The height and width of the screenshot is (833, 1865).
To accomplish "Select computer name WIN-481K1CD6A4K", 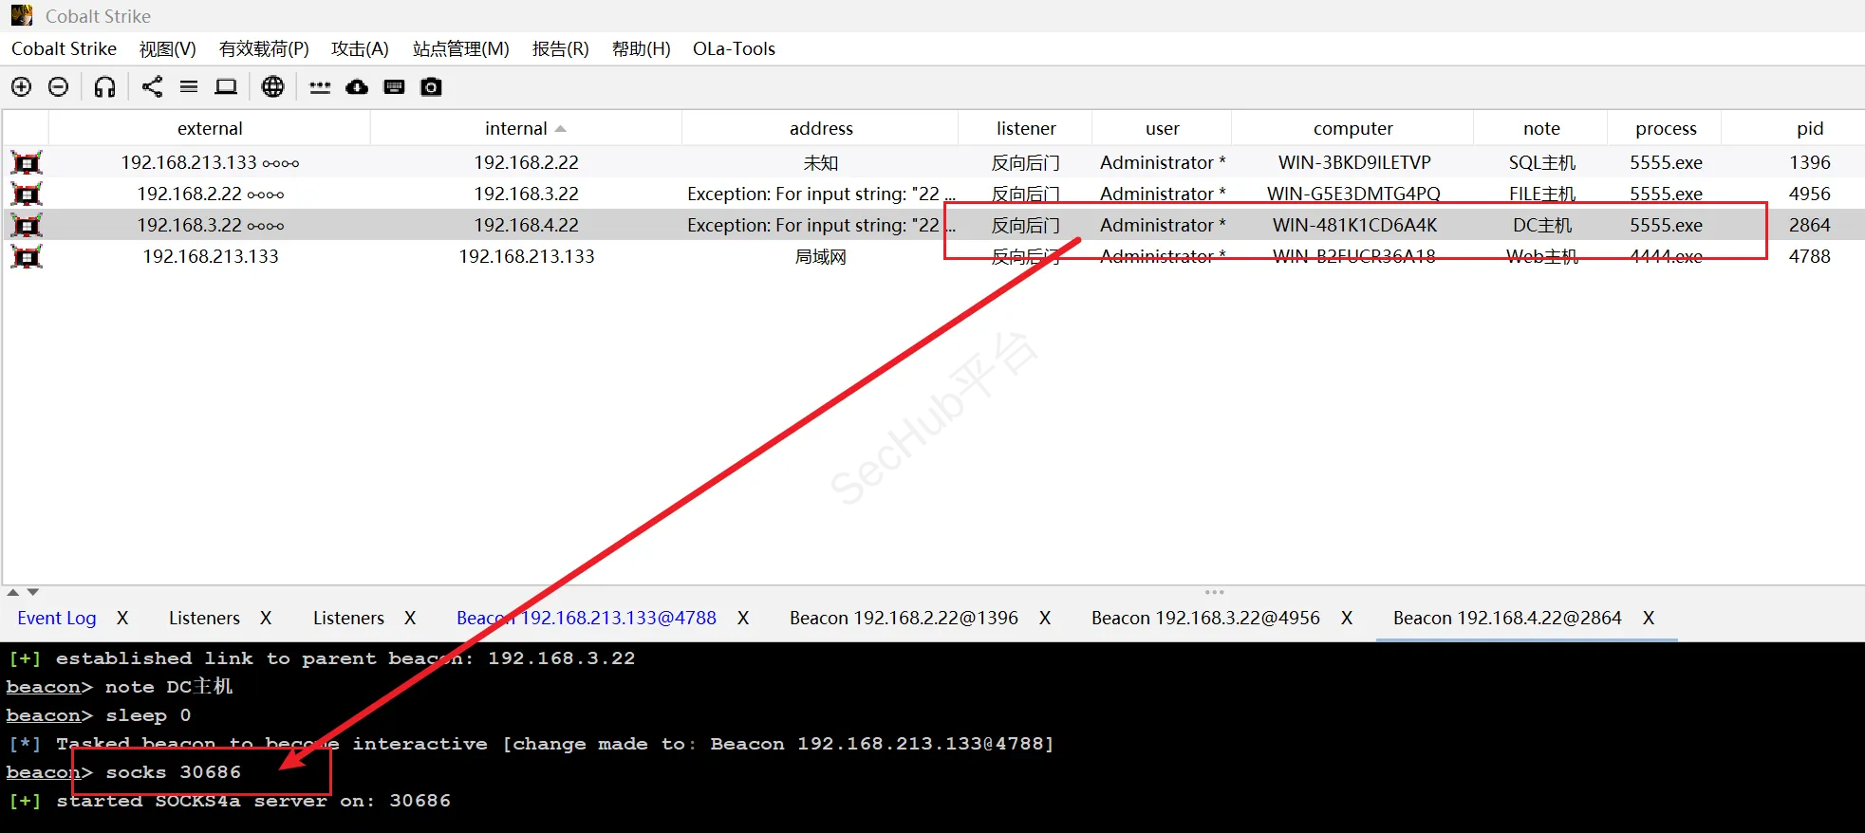I will (1354, 225).
